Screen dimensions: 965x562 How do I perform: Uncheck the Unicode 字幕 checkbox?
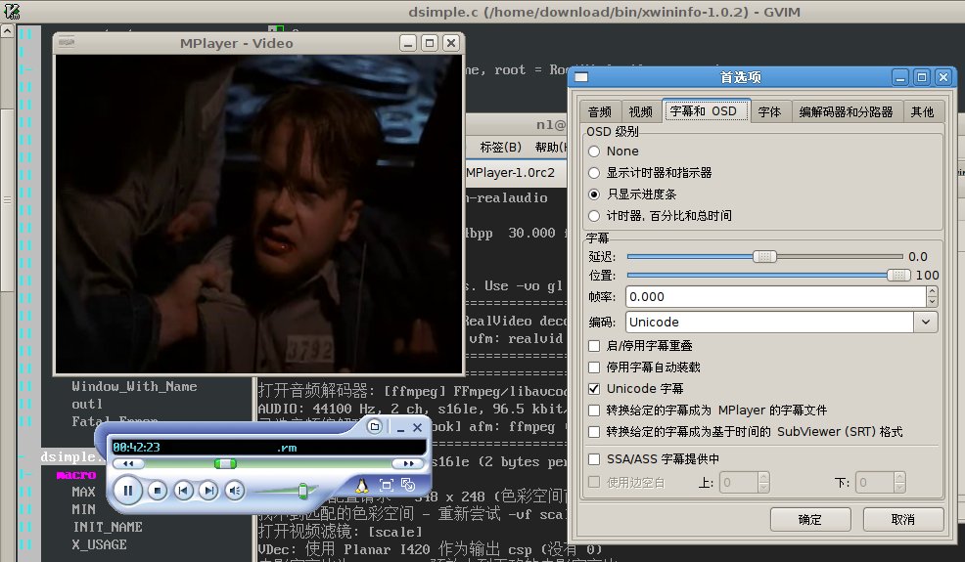click(594, 389)
